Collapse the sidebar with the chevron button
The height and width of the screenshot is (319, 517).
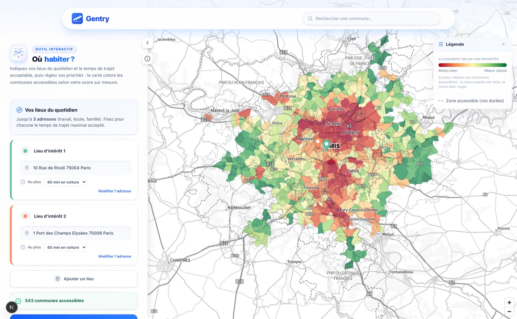point(147,43)
